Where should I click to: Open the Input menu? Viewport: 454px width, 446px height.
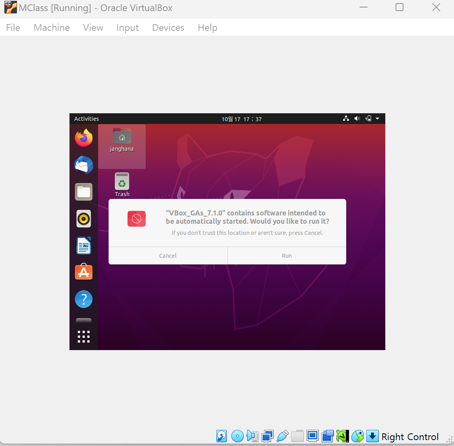coord(128,28)
